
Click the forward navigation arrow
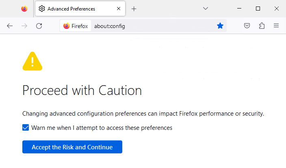[x=24, y=26]
